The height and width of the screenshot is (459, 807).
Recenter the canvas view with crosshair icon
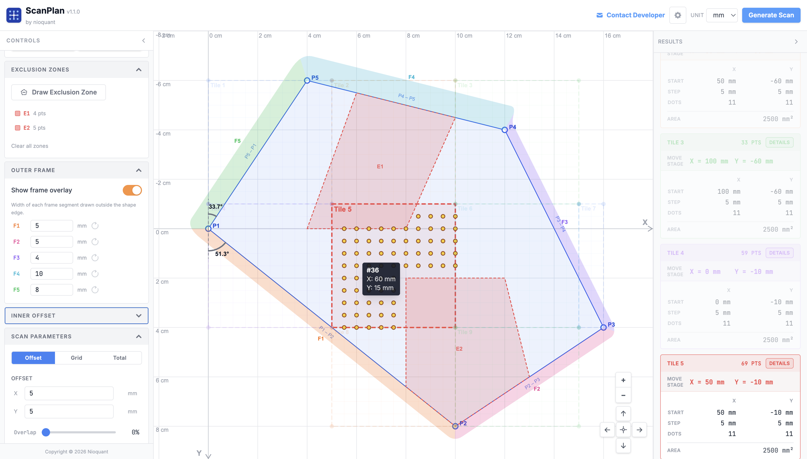pyautogui.click(x=623, y=430)
